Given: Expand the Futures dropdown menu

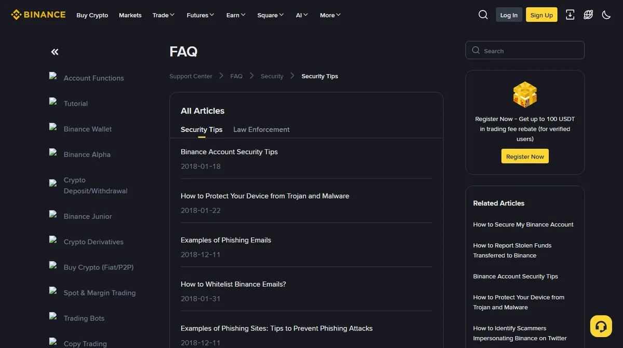Looking at the screenshot, I should (x=200, y=15).
